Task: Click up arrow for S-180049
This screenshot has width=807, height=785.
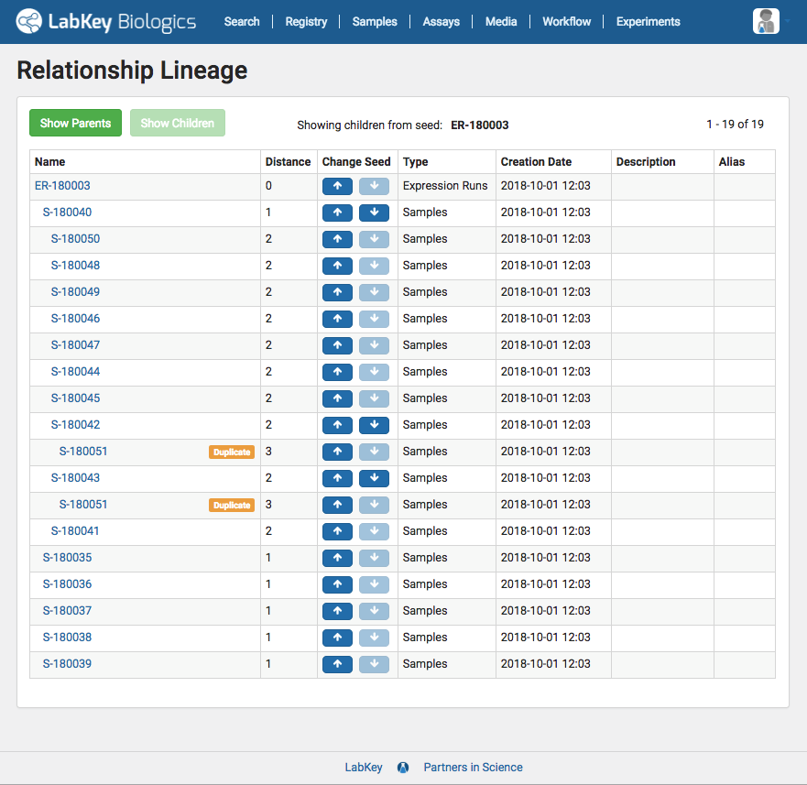Action: [x=337, y=292]
